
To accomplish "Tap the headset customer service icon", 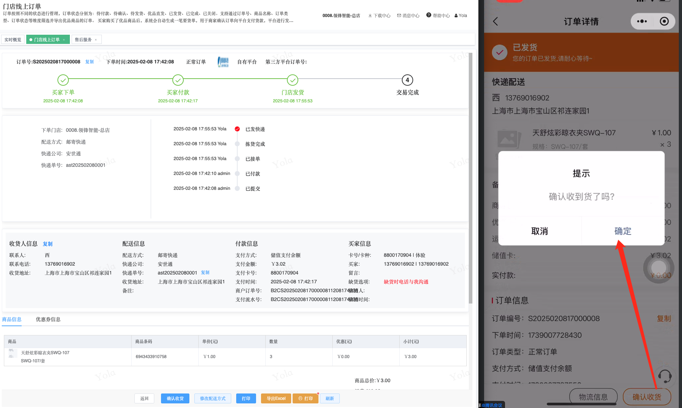I will point(664,376).
